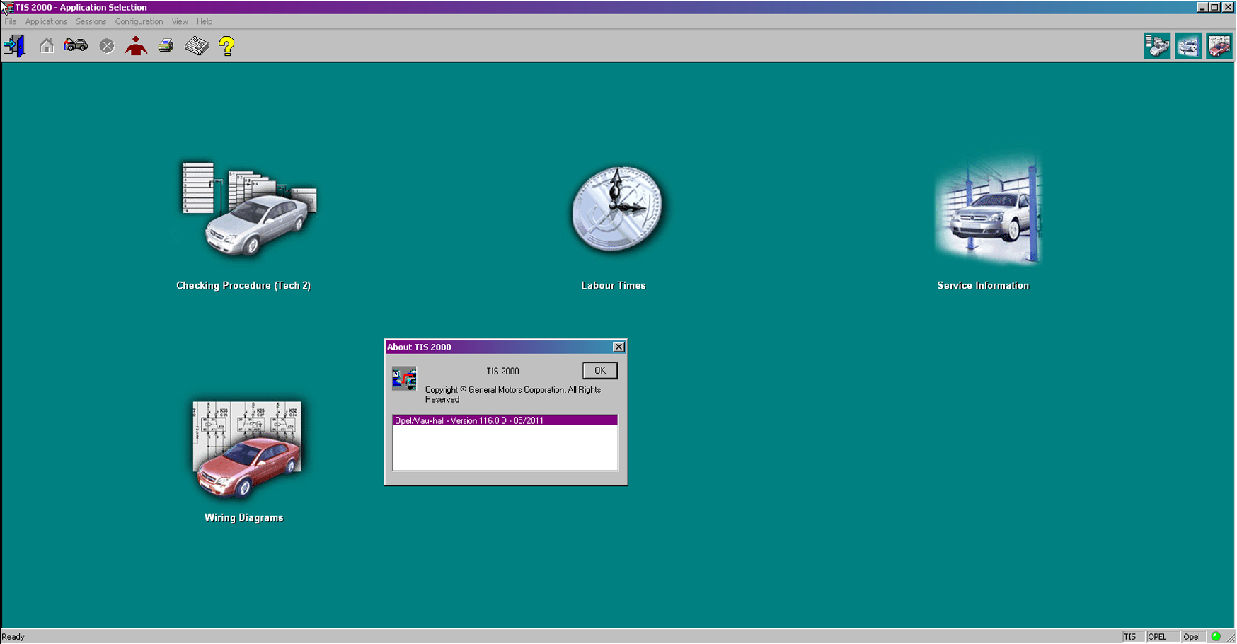Viewport: 1237px width, 644px height.
Task: Click the printer icon in toolbar
Action: (x=166, y=46)
